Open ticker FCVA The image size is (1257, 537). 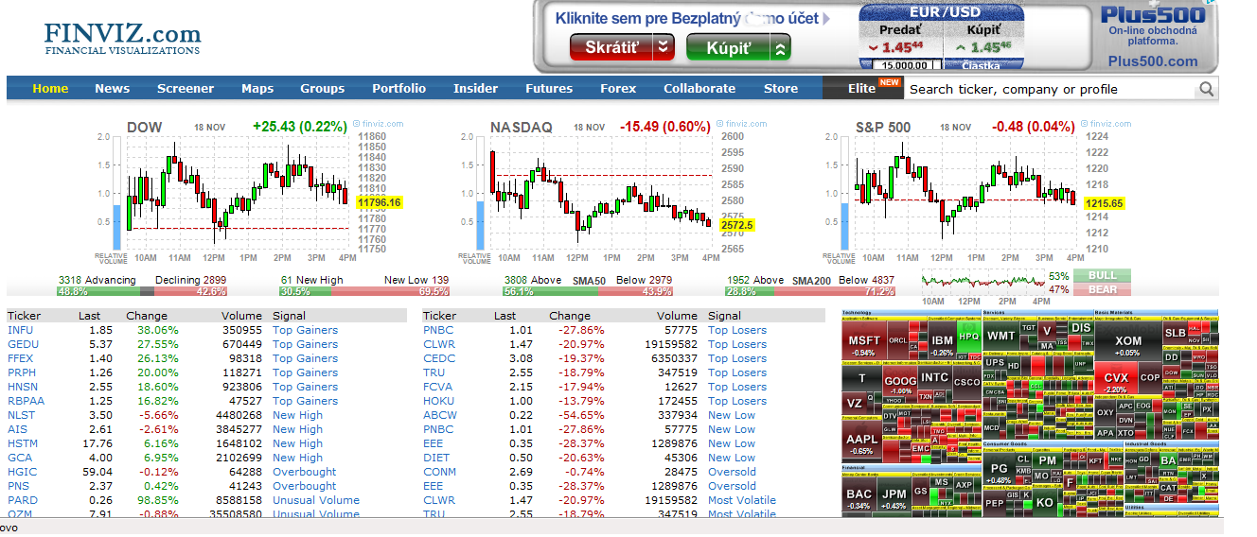coord(437,387)
